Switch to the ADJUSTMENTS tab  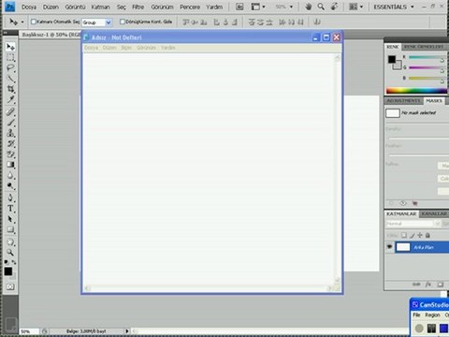[x=404, y=101]
